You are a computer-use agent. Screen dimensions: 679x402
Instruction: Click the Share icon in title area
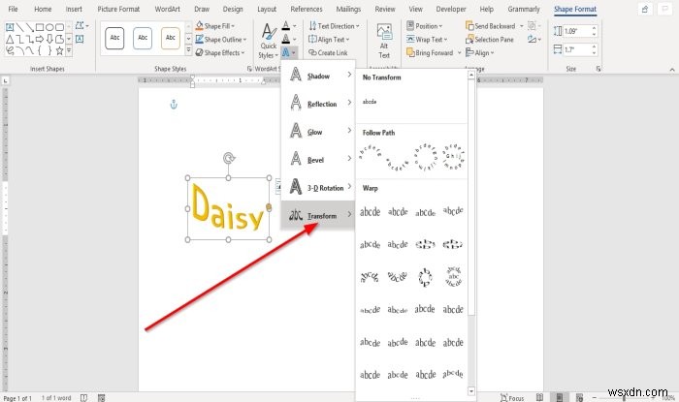click(645, 9)
